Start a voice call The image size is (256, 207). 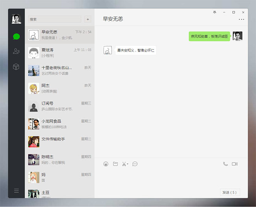225,164
